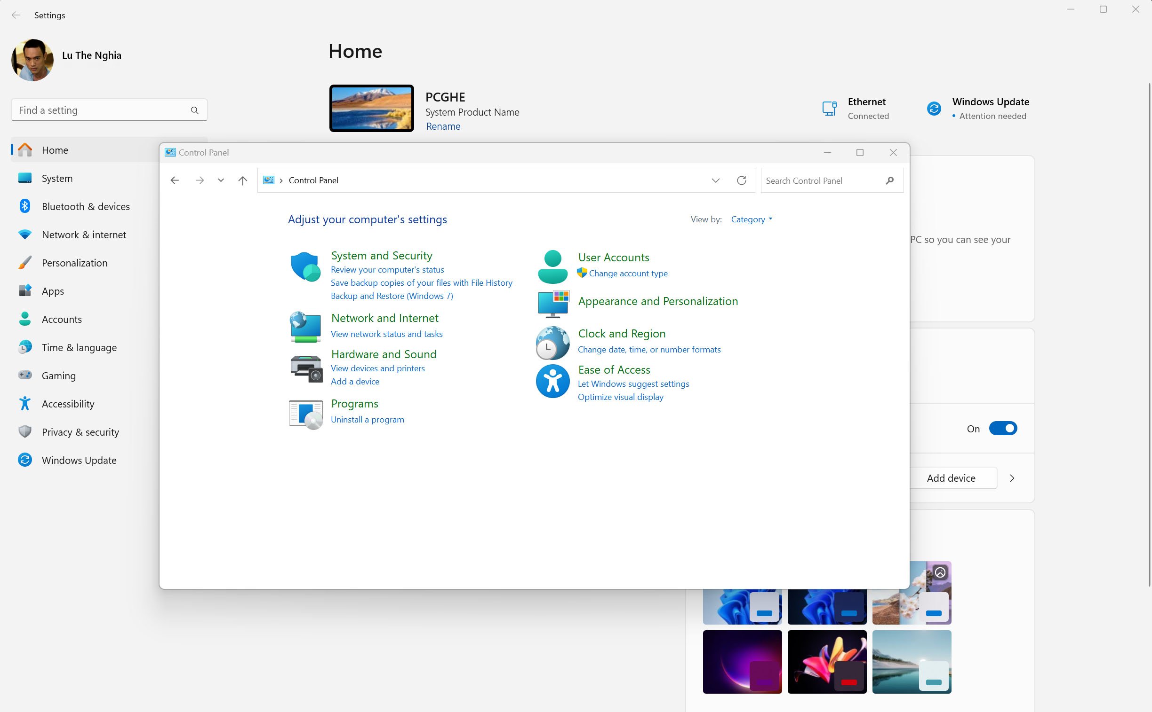Viewport: 1152px width, 712px height.
Task: Click the Clock and Region globe icon
Action: 552,343
